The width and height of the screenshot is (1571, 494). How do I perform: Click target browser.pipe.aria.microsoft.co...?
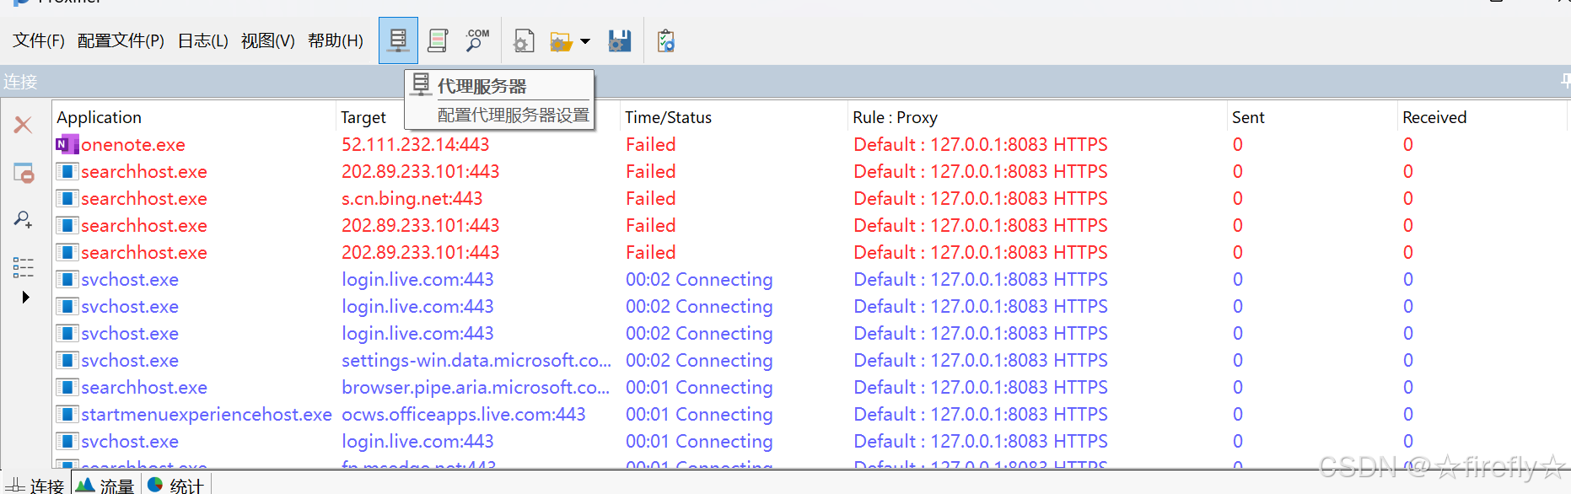tap(476, 387)
